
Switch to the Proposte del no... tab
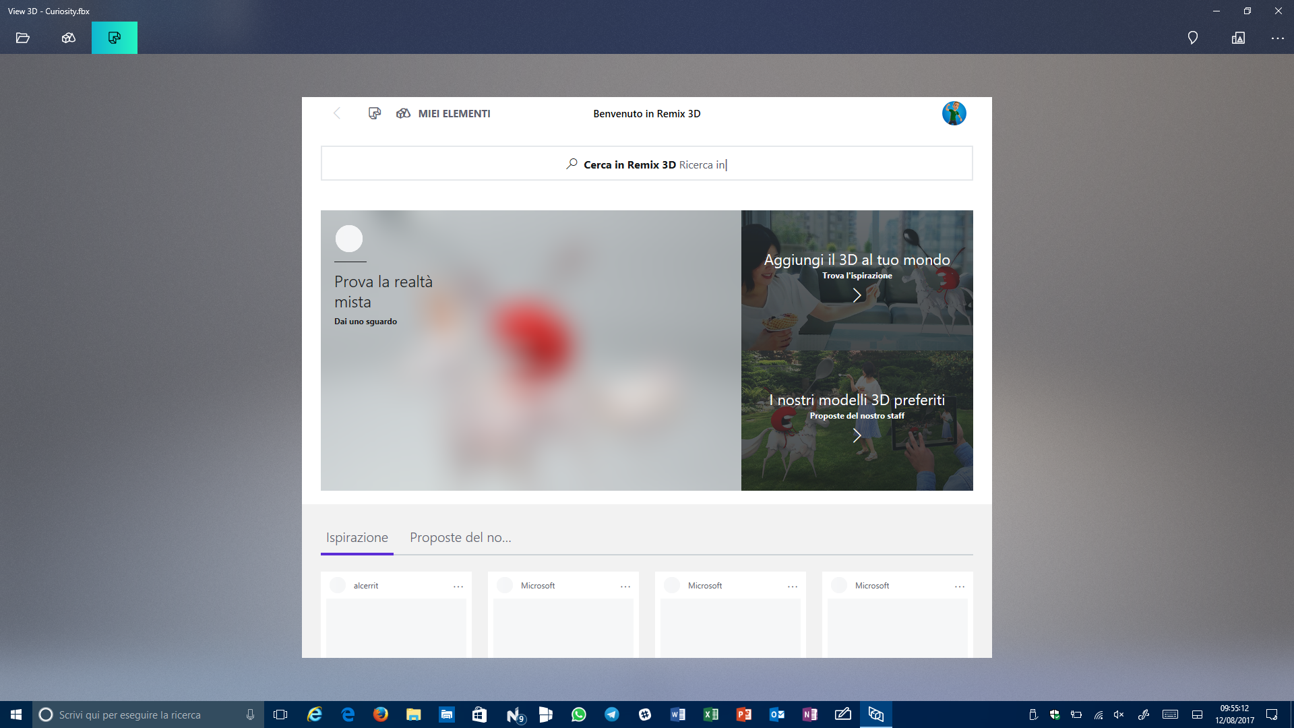(461, 537)
